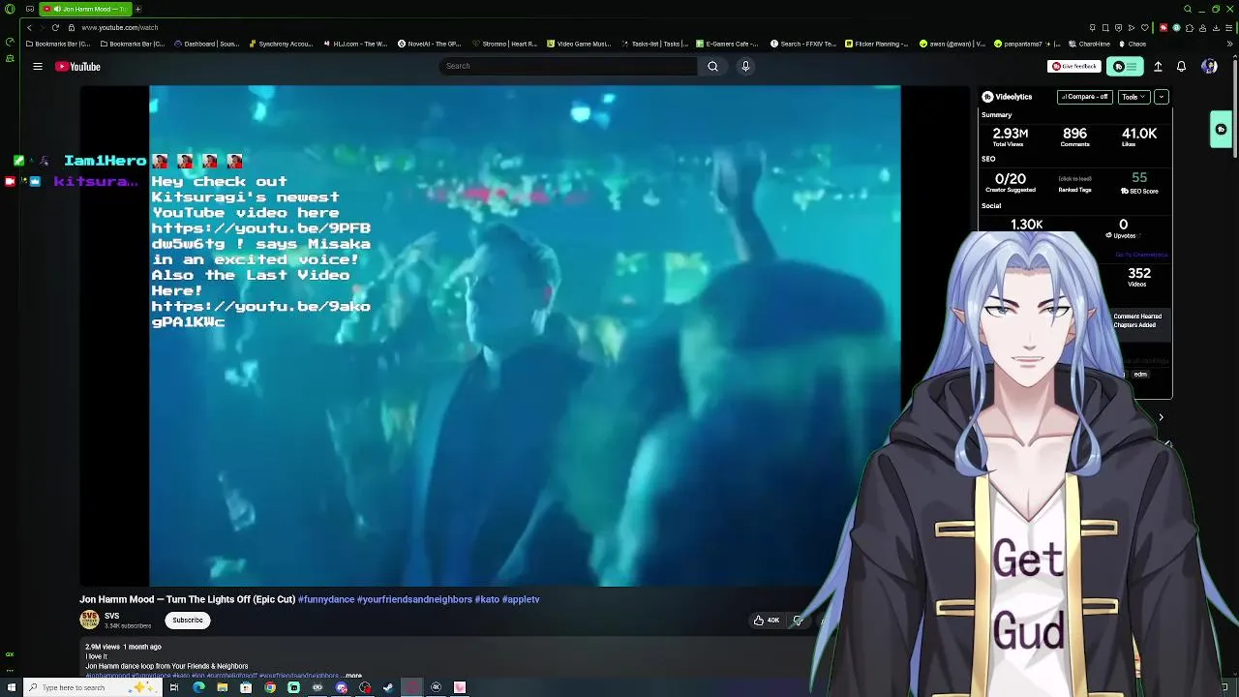Open the Windows Start menu

[12, 687]
